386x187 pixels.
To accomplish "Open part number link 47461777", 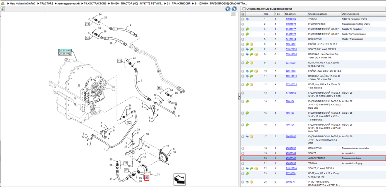I will tap(291, 29).
